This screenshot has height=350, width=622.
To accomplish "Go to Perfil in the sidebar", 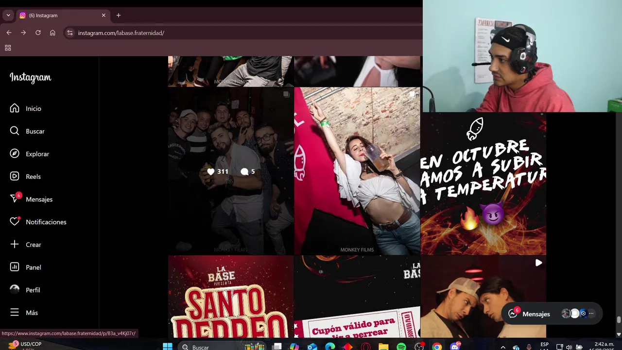I will (25, 290).
